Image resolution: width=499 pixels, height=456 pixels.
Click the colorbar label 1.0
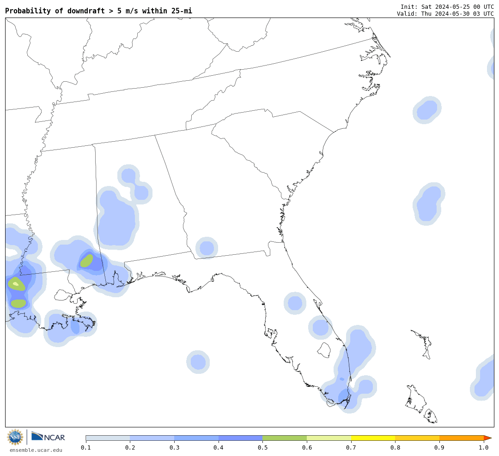(x=484, y=448)
